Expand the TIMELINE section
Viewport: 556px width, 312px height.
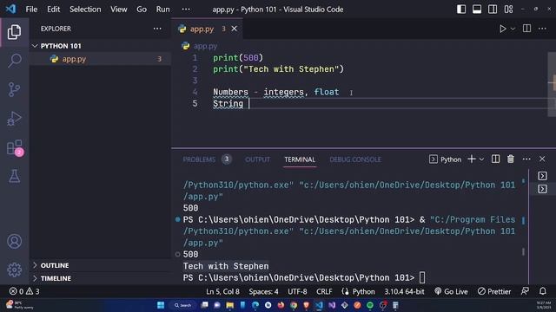(x=56, y=278)
